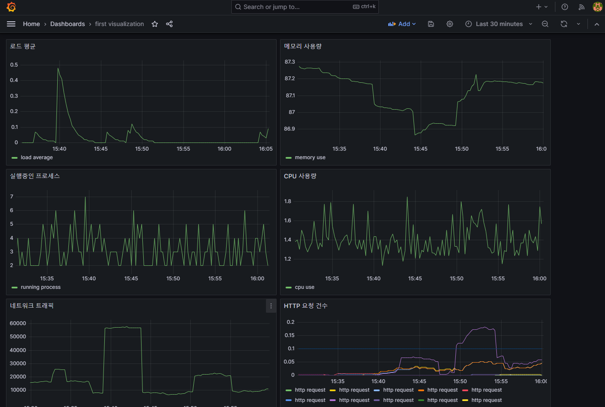Click the Grafana logo
Screen dimensions: 605x407
pos(11,7)
